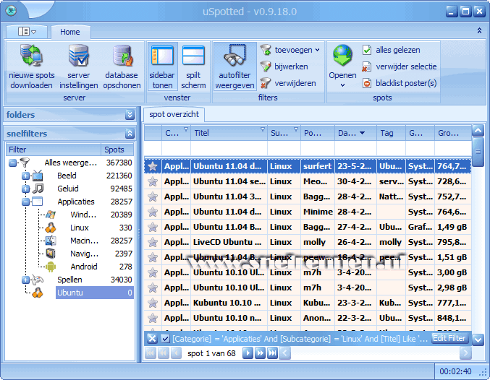
Task: Download new spots with nieuwe spots downloaden
Action: (x=31, y=66)
